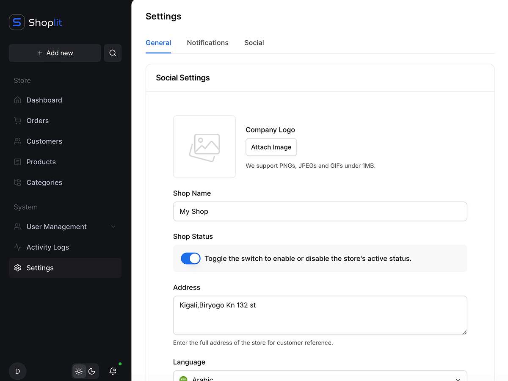Screen dimensions: 508x381
Task: Select the Categories icon in sidebar
Action: point(17,182)
